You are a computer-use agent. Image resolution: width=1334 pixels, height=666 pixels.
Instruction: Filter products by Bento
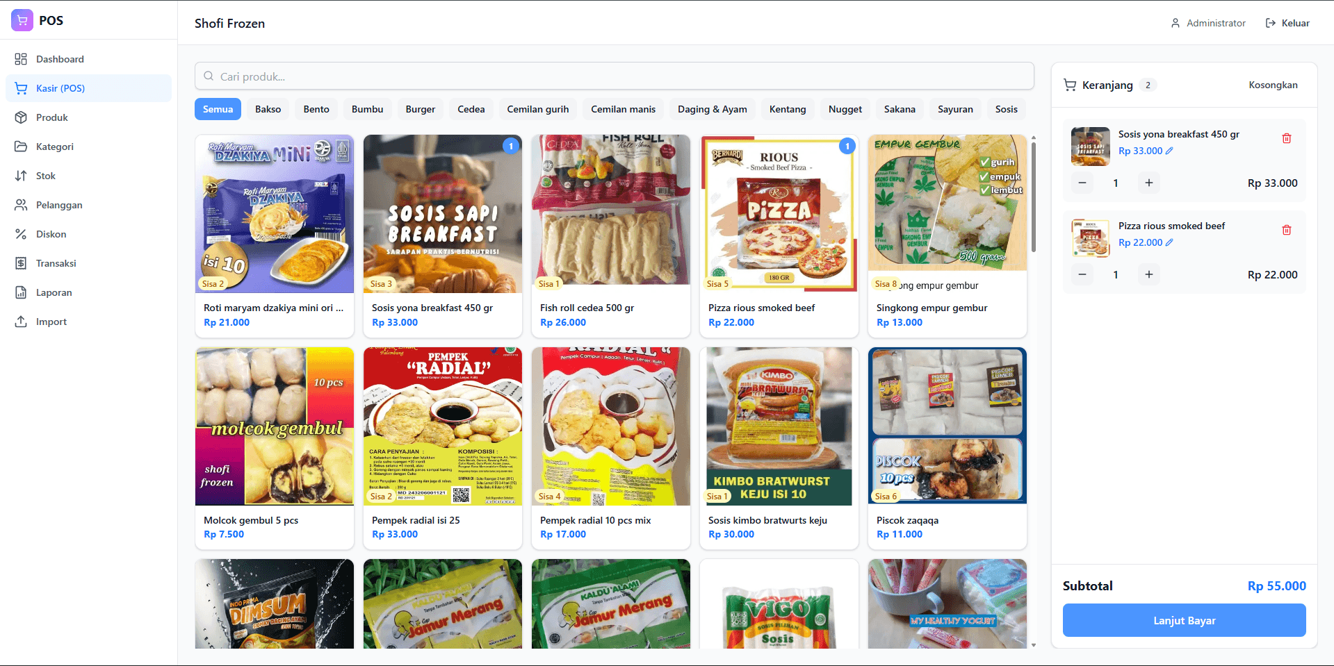pyautogui.click(x=316, y=109)
